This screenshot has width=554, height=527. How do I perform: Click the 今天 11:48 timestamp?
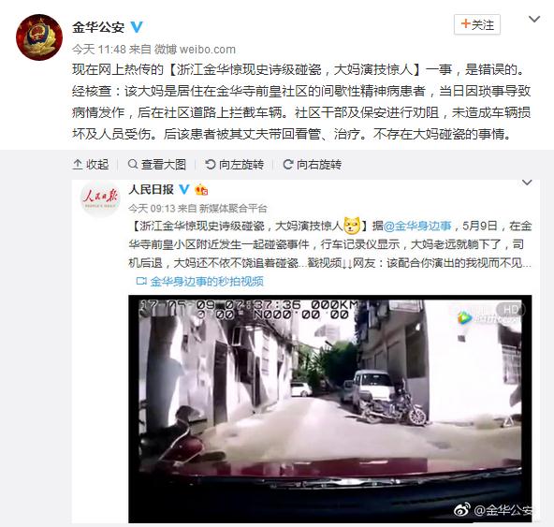(99, 50)
